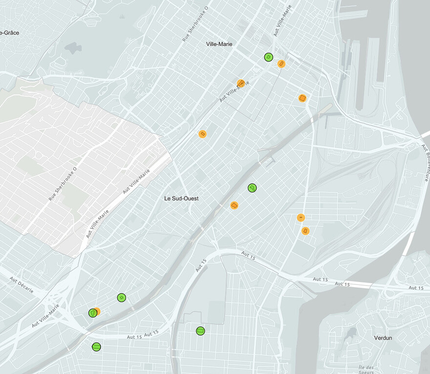This screenshot has width=430, height=374.
Task: Click the orange marker north of Le Sud-Ouest label
Action: (202, 134)
